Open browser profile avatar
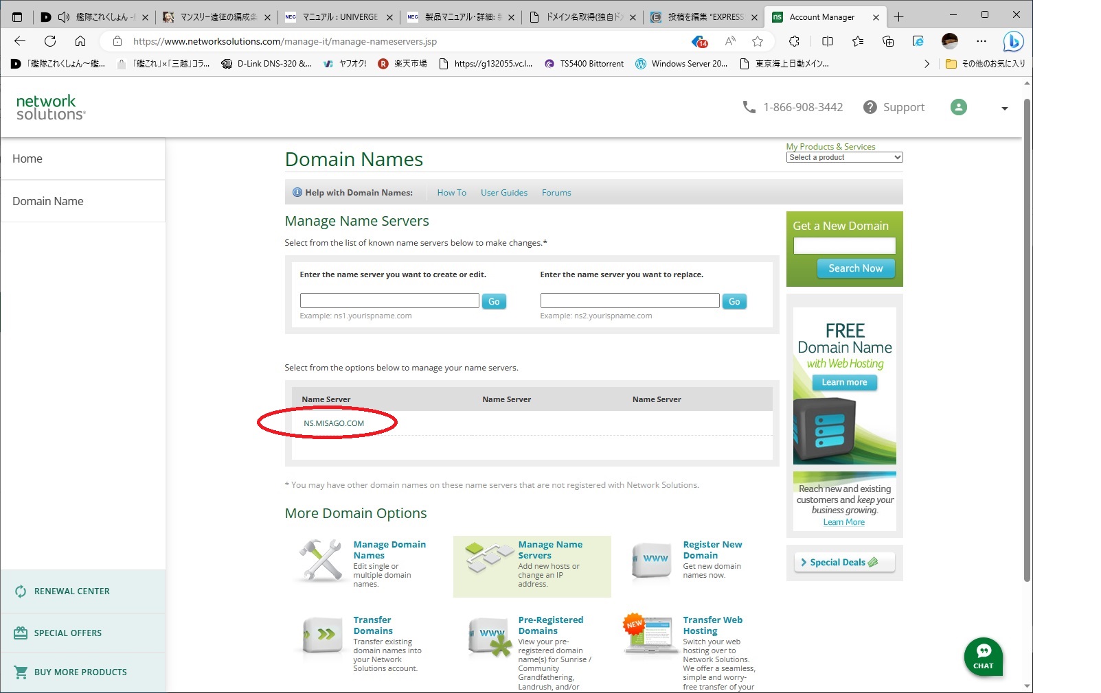 point(950,41)
